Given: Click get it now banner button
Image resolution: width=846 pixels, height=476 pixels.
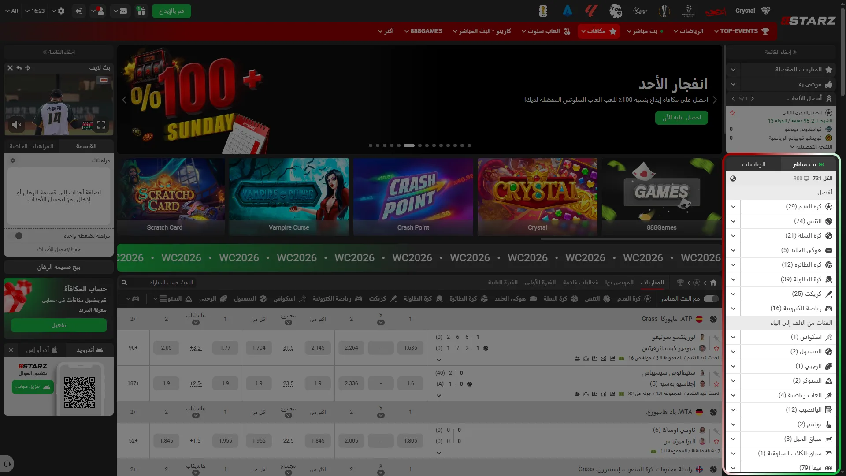Looking at the screenshot, I should (682, 118).
